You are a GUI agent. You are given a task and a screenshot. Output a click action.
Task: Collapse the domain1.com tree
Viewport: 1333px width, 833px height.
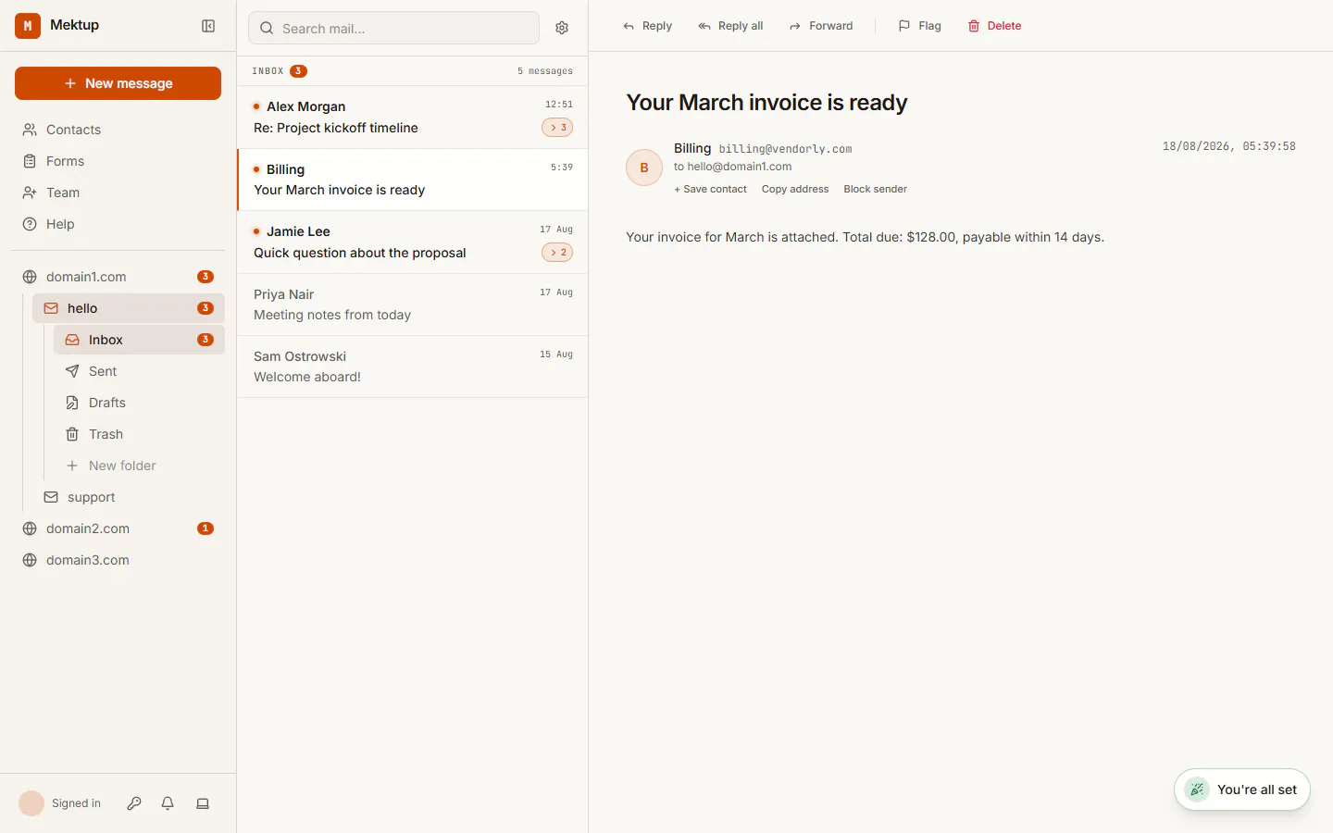tap(118, 277)
